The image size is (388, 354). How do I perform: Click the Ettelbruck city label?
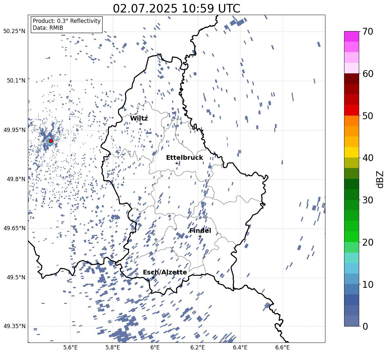(184, 158)
